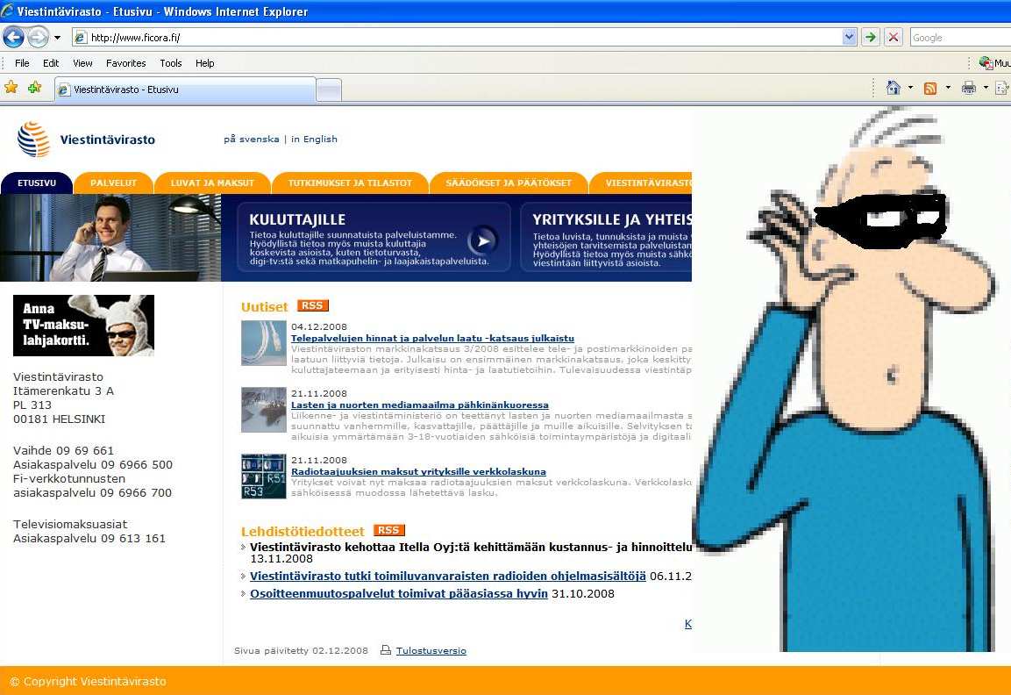Switch site language to in English
This screenshot has height=695, width=1011.
coord(314,139)
